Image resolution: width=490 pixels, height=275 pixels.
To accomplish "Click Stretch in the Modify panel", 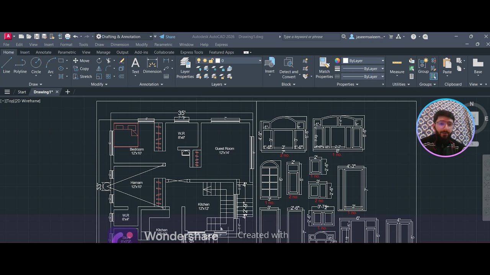I will 82,76.
